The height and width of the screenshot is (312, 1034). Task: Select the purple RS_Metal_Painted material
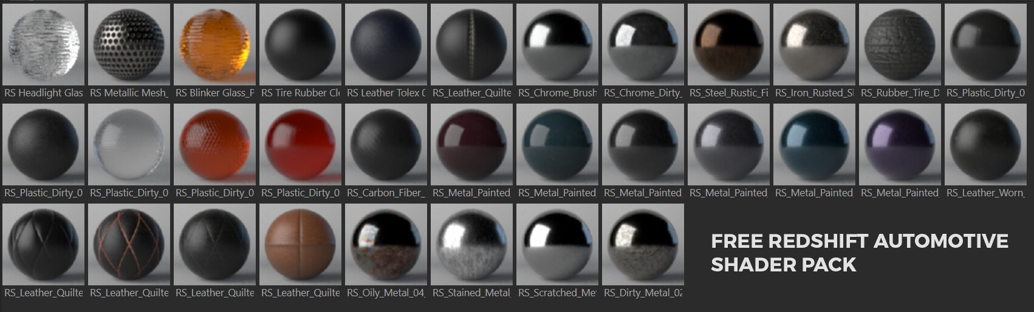(x=900, y=145)
